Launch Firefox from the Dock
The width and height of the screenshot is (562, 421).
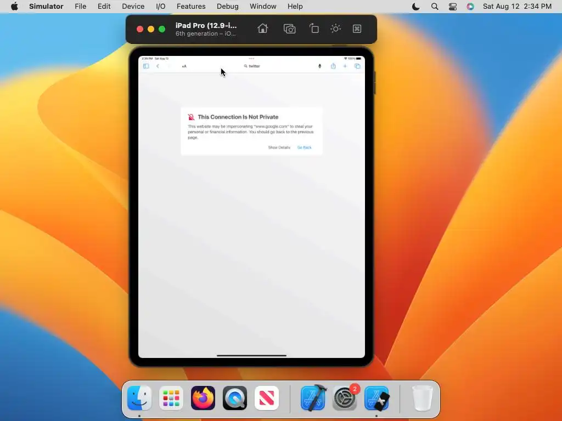203,398
